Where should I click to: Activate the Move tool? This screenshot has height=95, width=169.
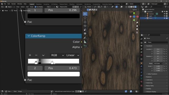click(85, 22)
